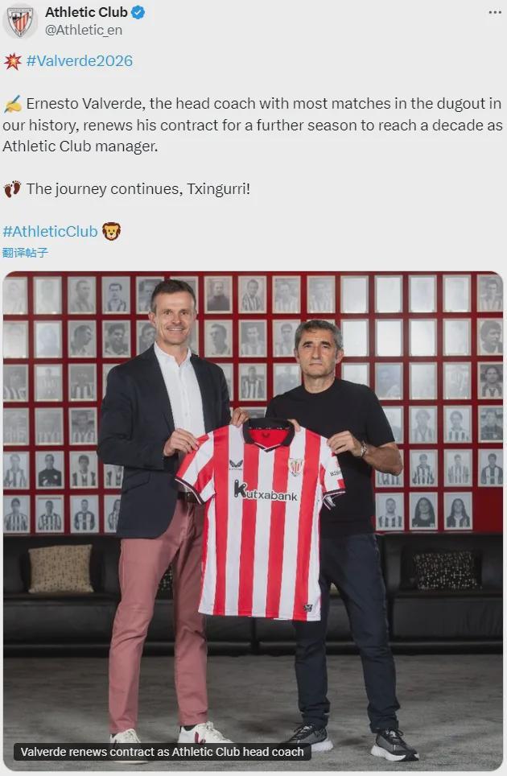Click the Athletic Club profile avatar
This screenshot has width=507, height=776.
pyautogui.click(x=20, y=21)
